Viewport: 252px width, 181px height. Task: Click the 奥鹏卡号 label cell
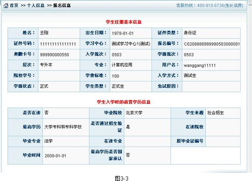tap(23, 55)
